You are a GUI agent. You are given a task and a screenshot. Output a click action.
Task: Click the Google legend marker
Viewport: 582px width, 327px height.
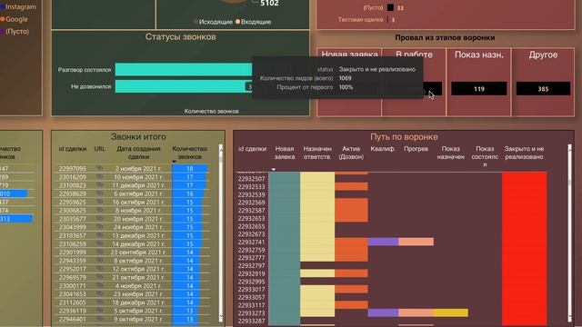(x=2, y=19)
